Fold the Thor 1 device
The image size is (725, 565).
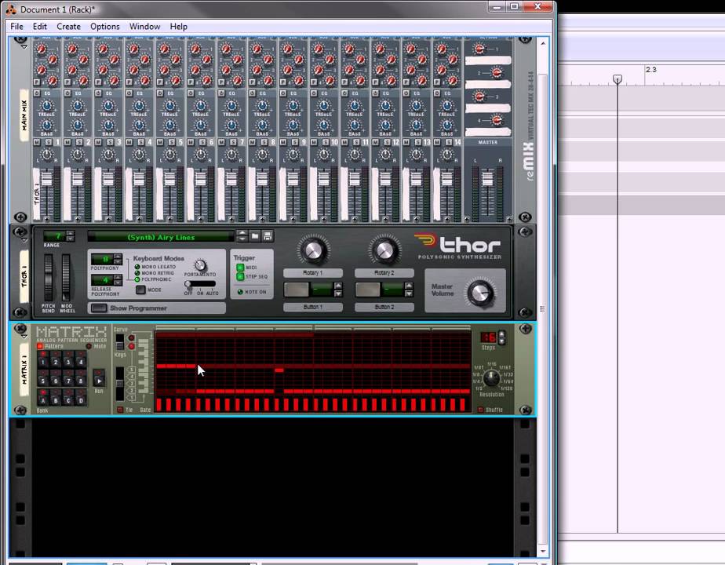click(24, 241)
